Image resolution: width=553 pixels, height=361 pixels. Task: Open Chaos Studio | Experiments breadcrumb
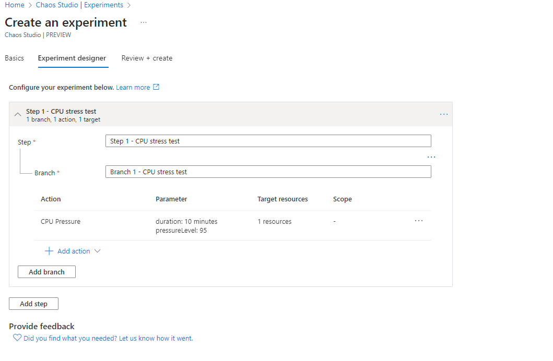pos(79,5)
